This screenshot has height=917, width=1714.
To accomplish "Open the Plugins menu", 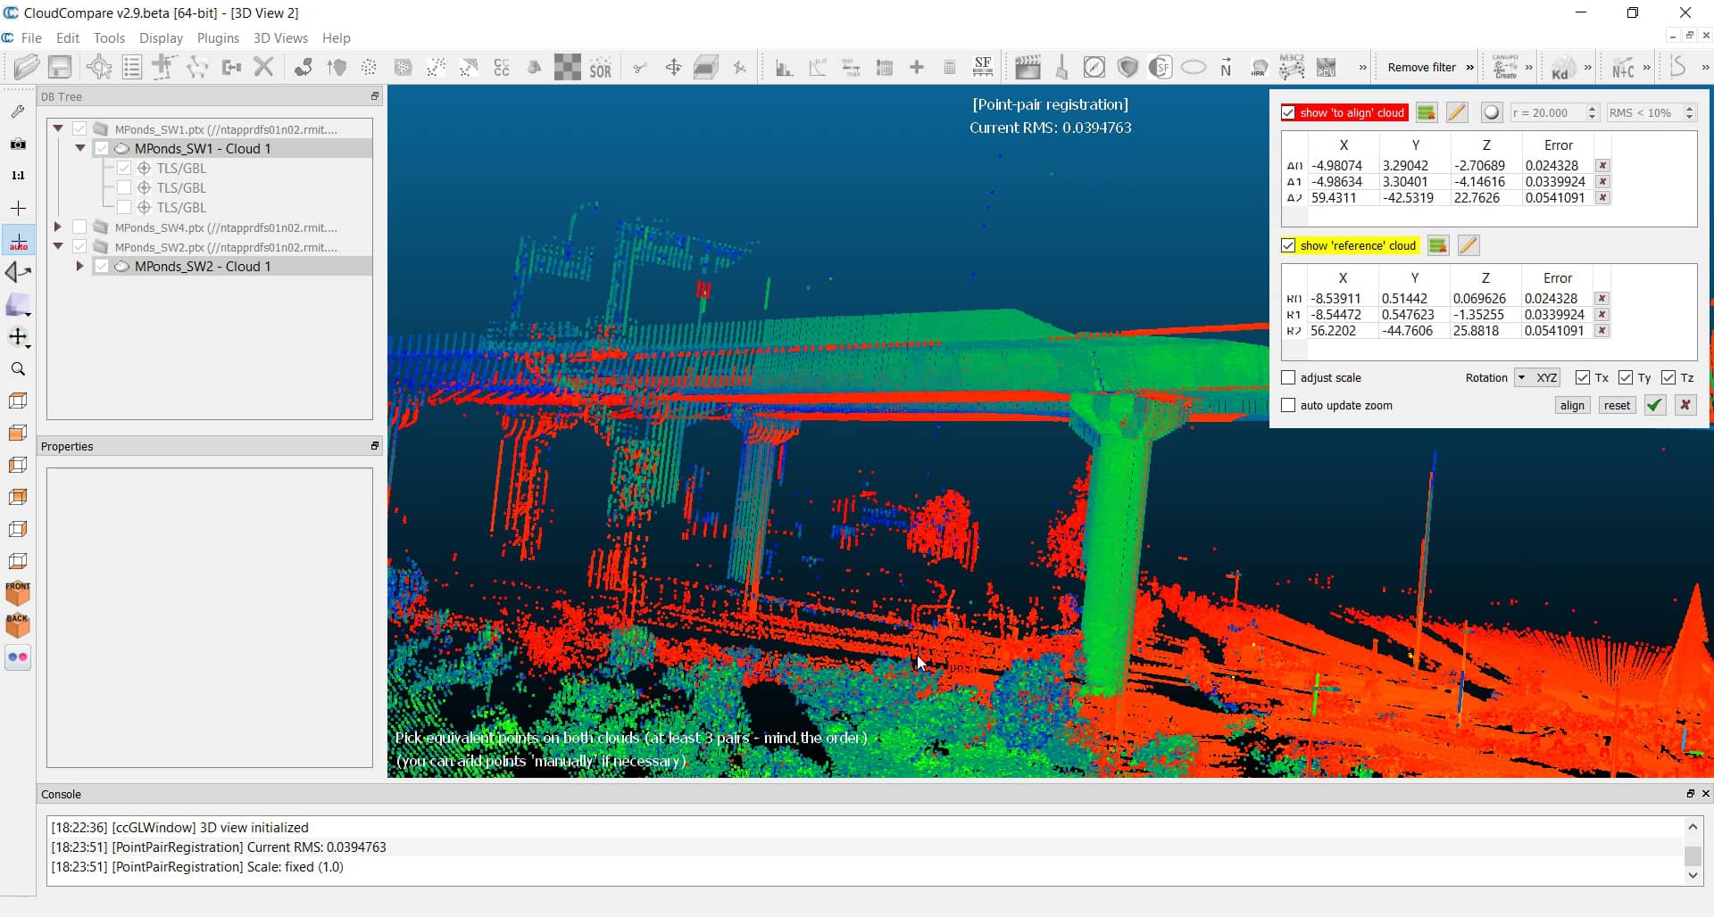I will 217,38.
